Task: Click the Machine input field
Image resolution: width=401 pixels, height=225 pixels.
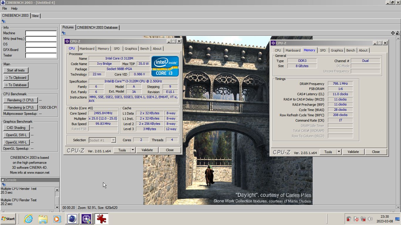Action: [41, 33]
